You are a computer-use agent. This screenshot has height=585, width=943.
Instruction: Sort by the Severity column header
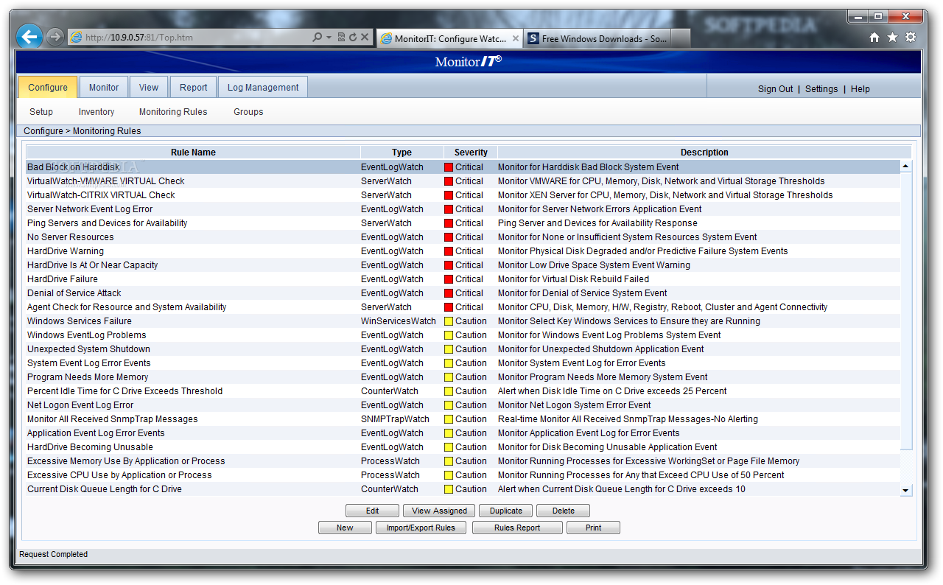coord(471,153)
